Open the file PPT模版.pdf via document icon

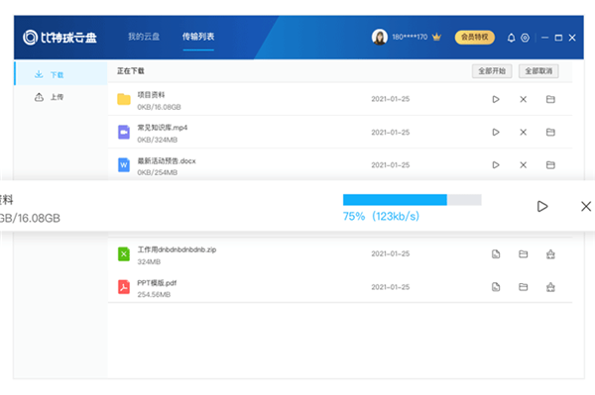[x=496, y=287]
